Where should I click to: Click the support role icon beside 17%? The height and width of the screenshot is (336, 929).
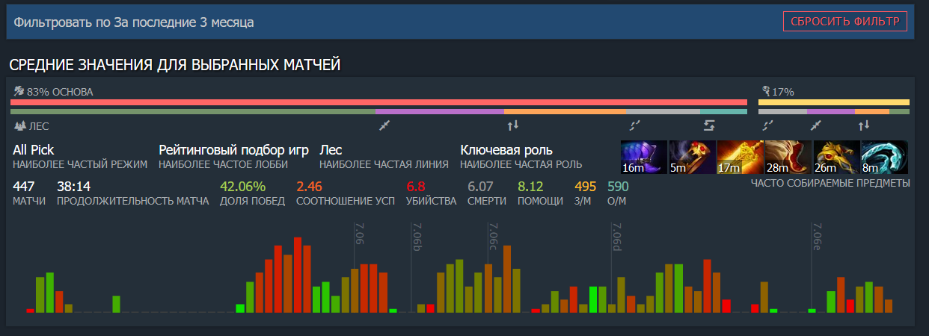764,92
